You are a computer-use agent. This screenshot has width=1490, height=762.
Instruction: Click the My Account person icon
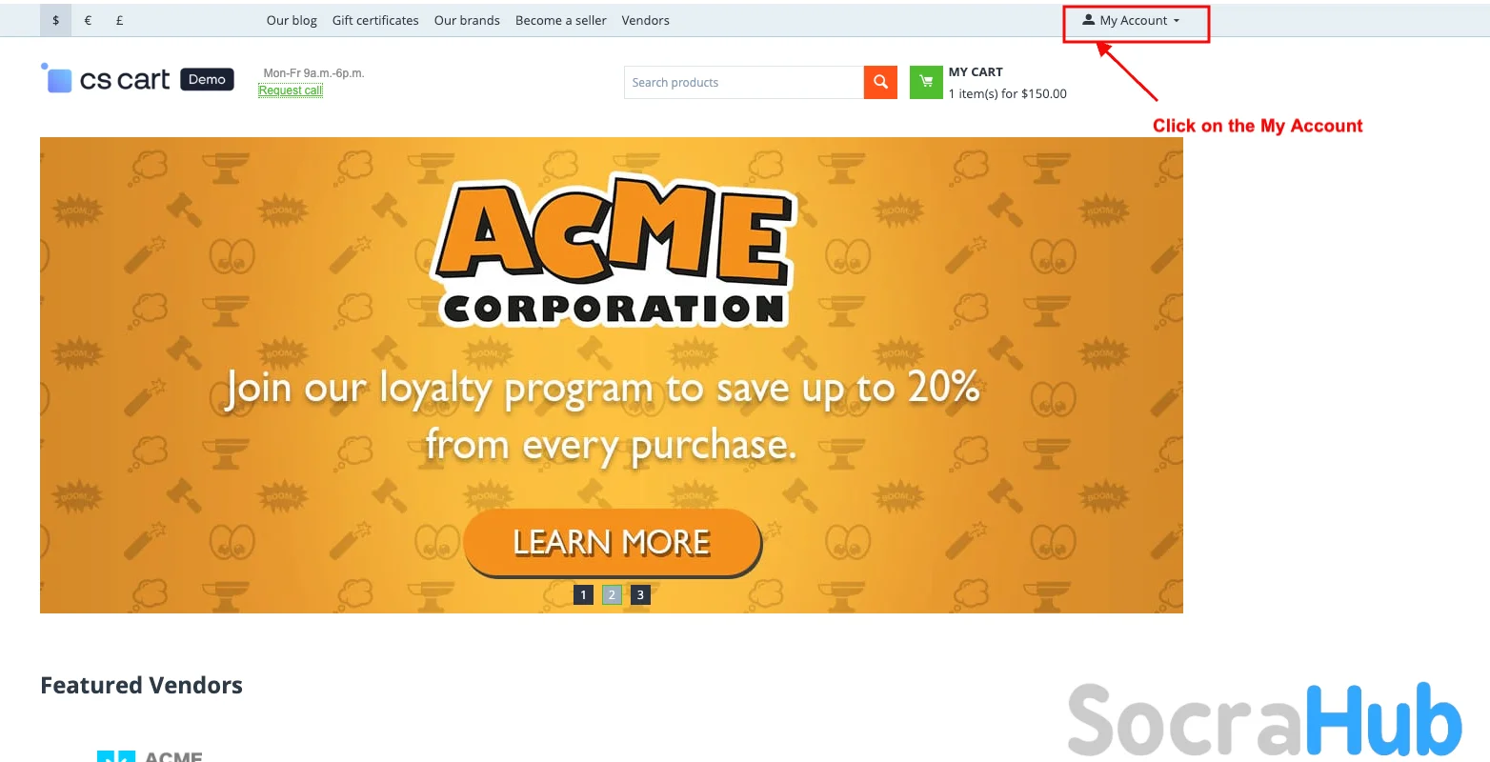tap(1088, 20)
